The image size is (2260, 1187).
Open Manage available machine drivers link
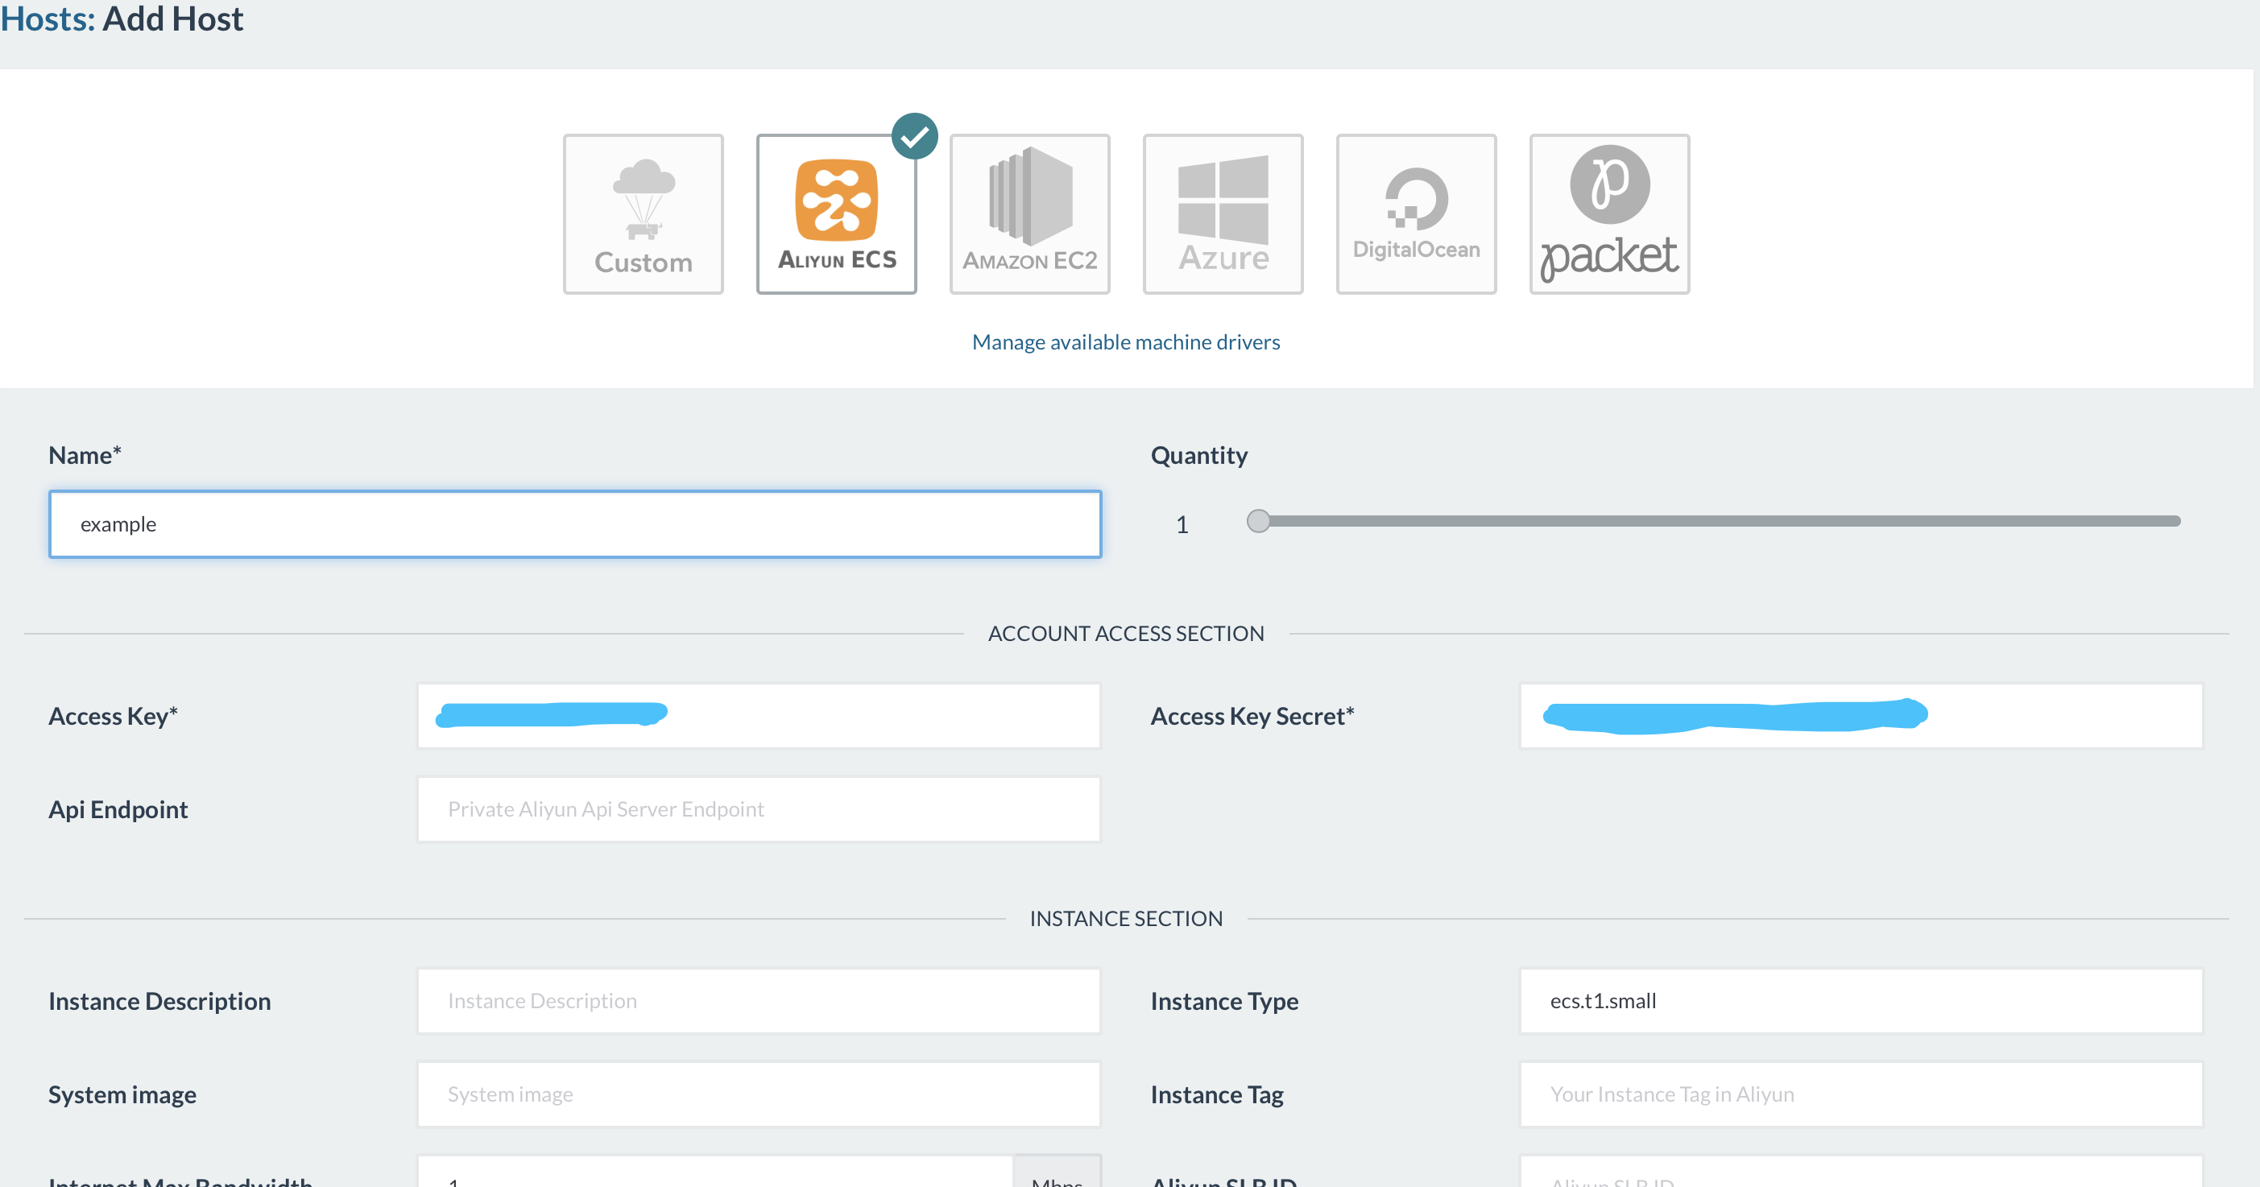pos(1125,342)
